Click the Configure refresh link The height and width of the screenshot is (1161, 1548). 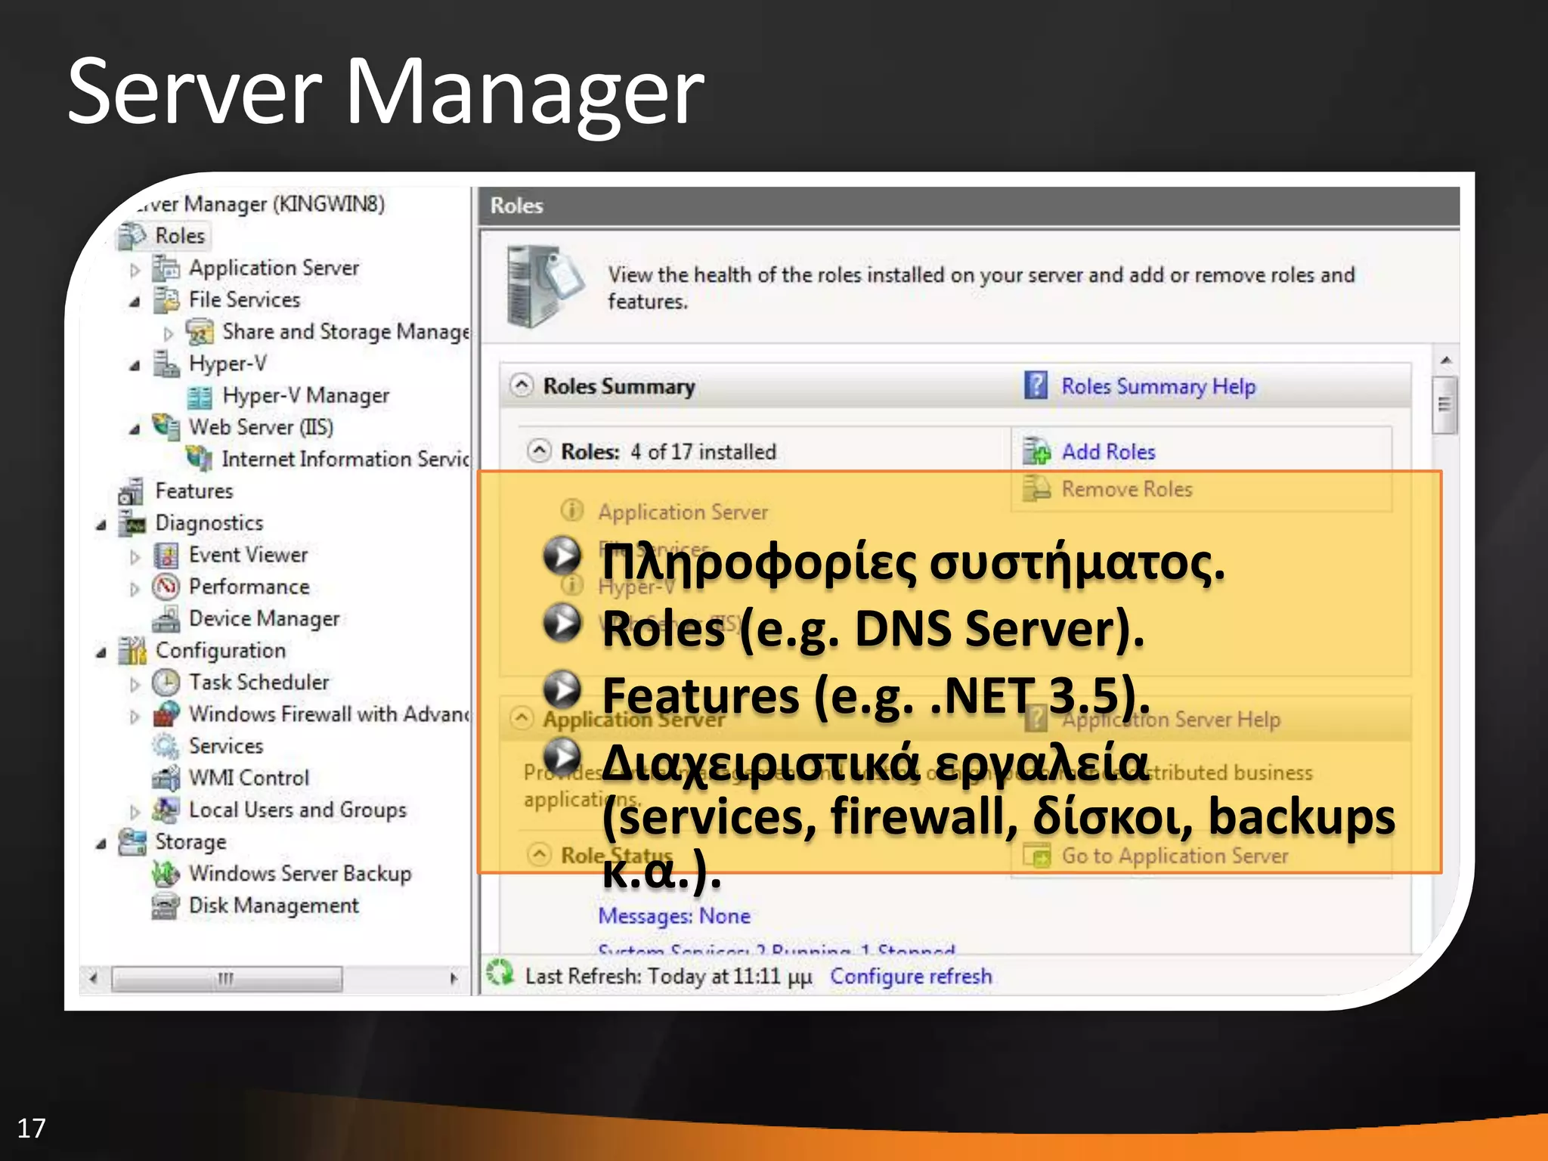click(x=911, y=976)
